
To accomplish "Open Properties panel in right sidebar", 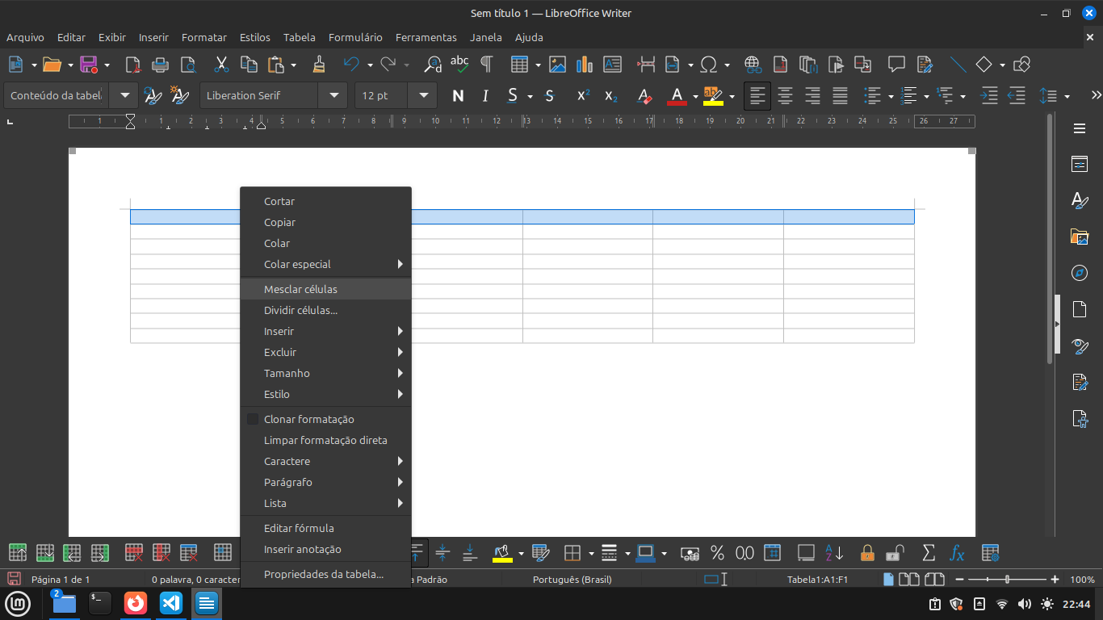I will pos(1080,164).
